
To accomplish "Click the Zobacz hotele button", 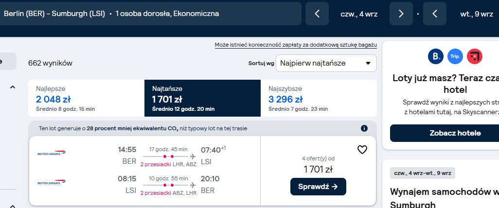I will [455, 133].
